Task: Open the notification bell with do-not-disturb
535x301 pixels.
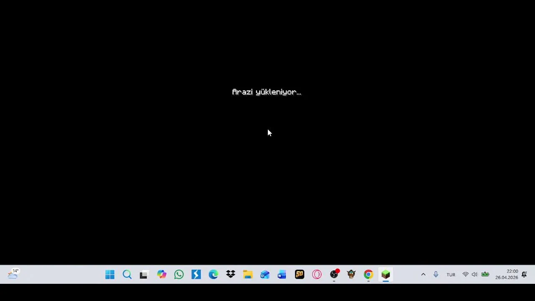Action: click(524, 275)
